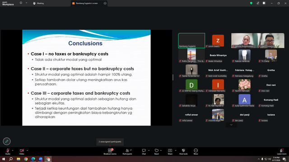The height and width of the screenshot is (162, 289).
Task: Switch to the Meeting tab
Action: [38, 3]
